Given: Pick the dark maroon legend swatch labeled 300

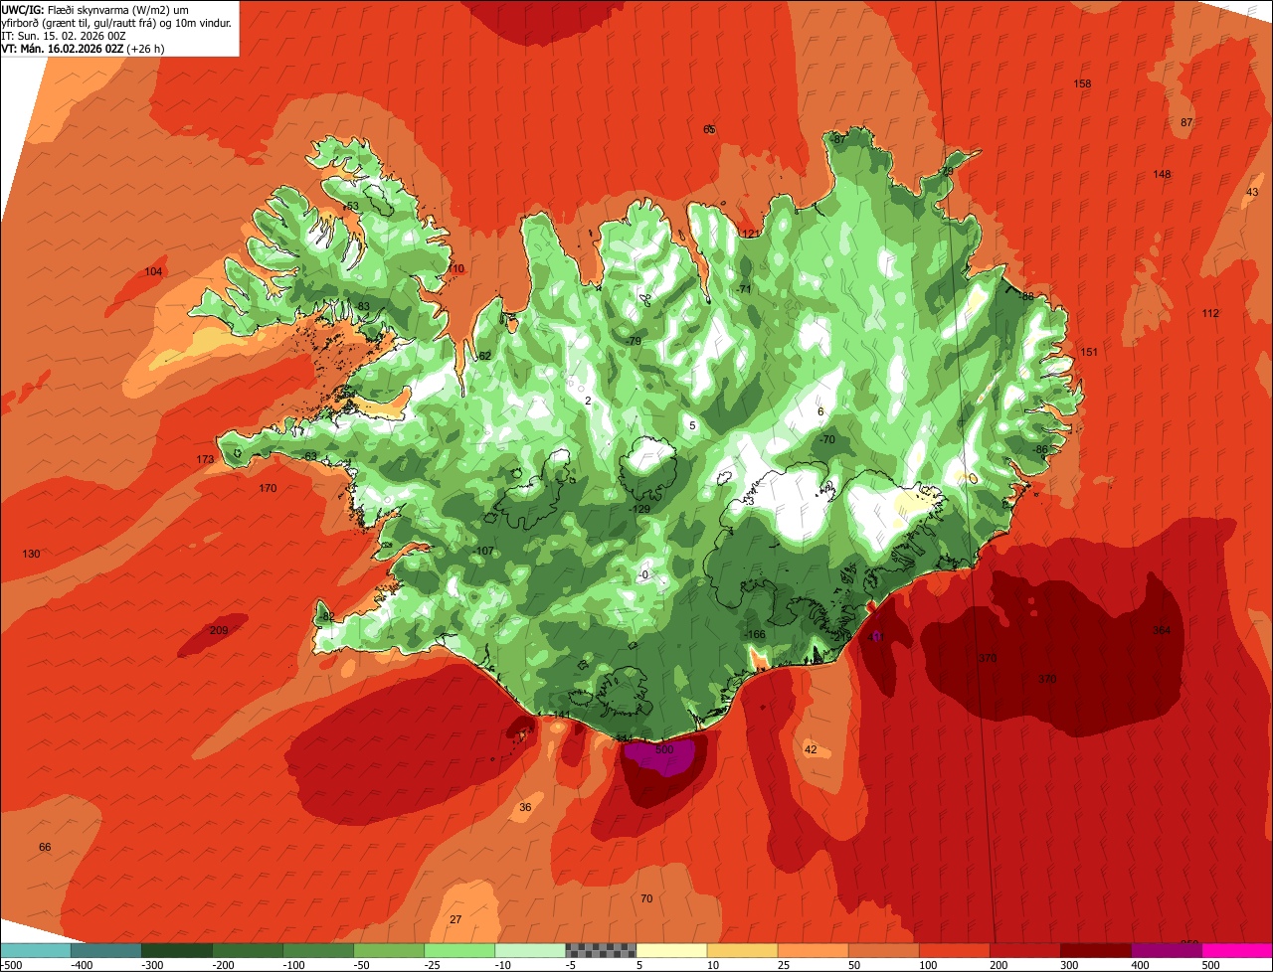Looking at the screenshot, I should point(1094,949).
